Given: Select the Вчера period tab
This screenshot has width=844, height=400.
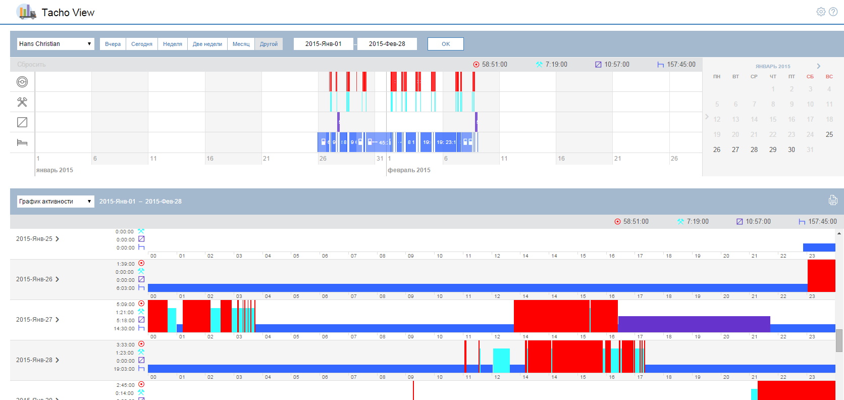Looking at the screenshot, I should (x=113, y=44).
